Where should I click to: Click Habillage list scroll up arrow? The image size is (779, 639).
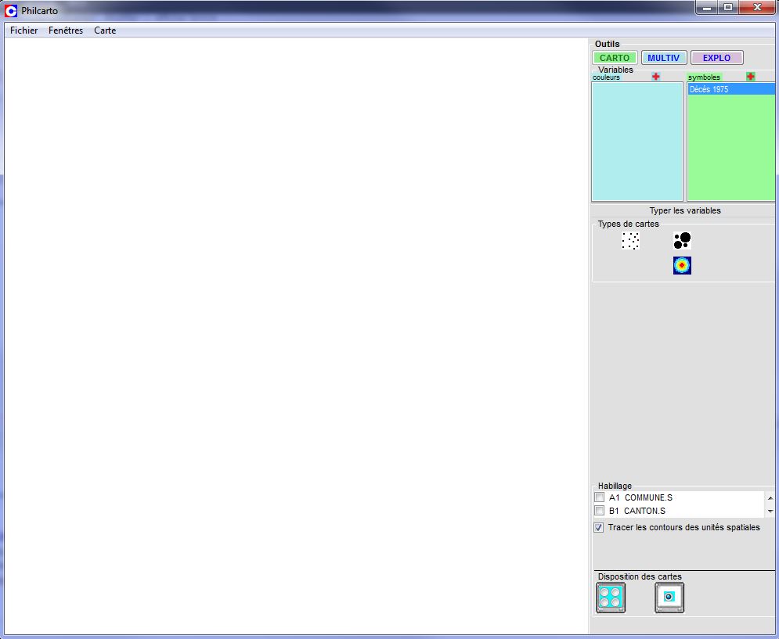(770, 498)
